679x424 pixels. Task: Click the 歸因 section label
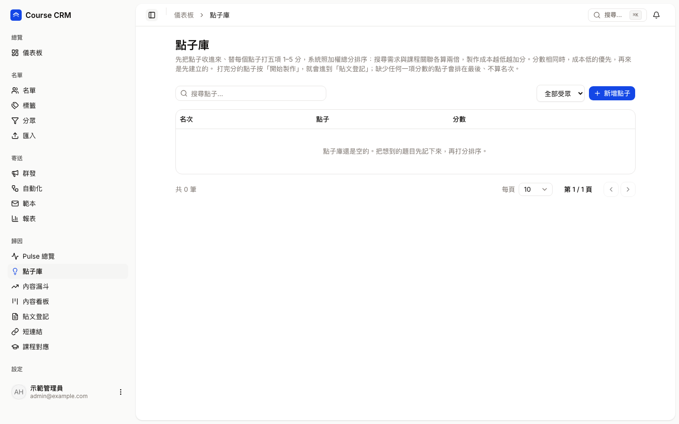click(x=17, y=241)
